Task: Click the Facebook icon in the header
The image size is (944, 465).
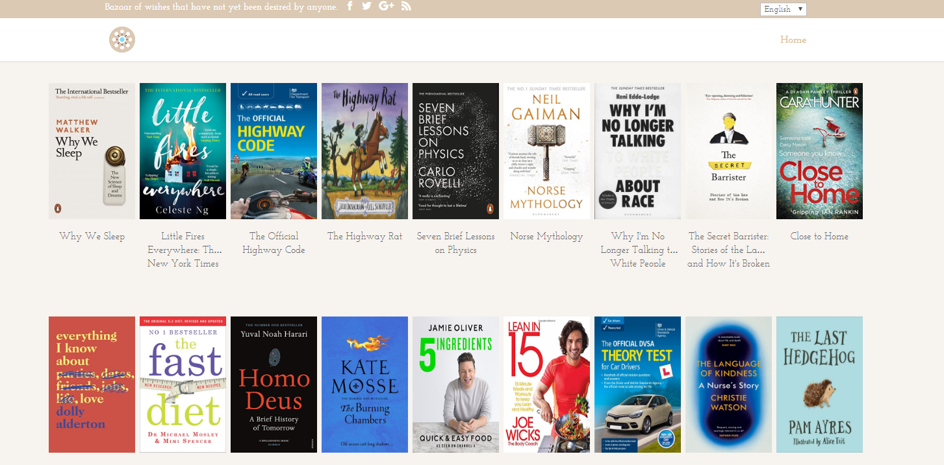Action: pos(350,6)
